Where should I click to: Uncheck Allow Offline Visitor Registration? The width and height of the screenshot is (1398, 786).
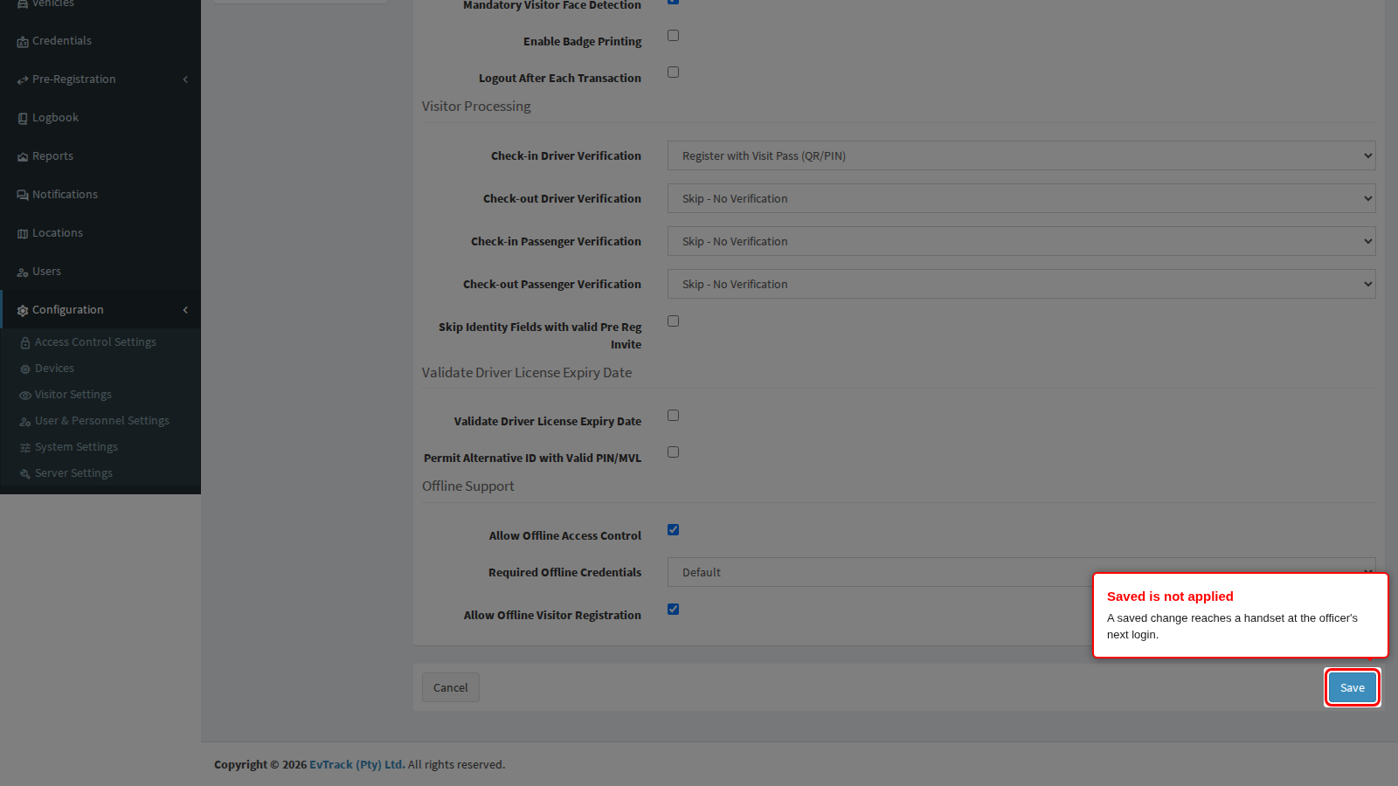click(673, 610)
